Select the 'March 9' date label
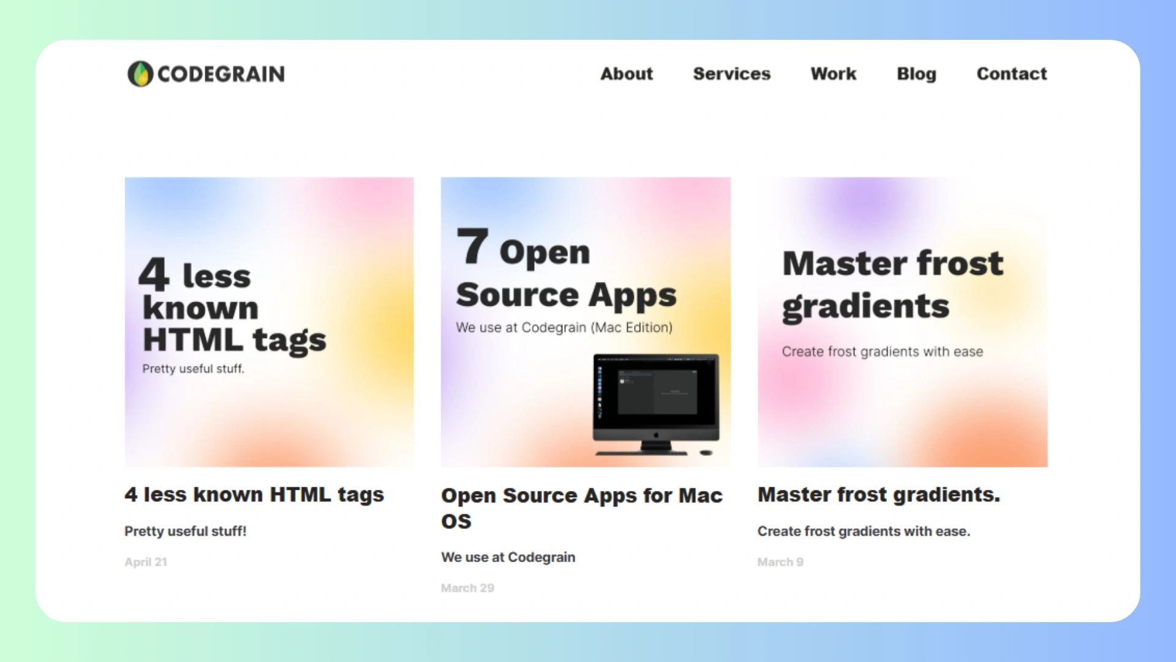 (x=780, y=561)
